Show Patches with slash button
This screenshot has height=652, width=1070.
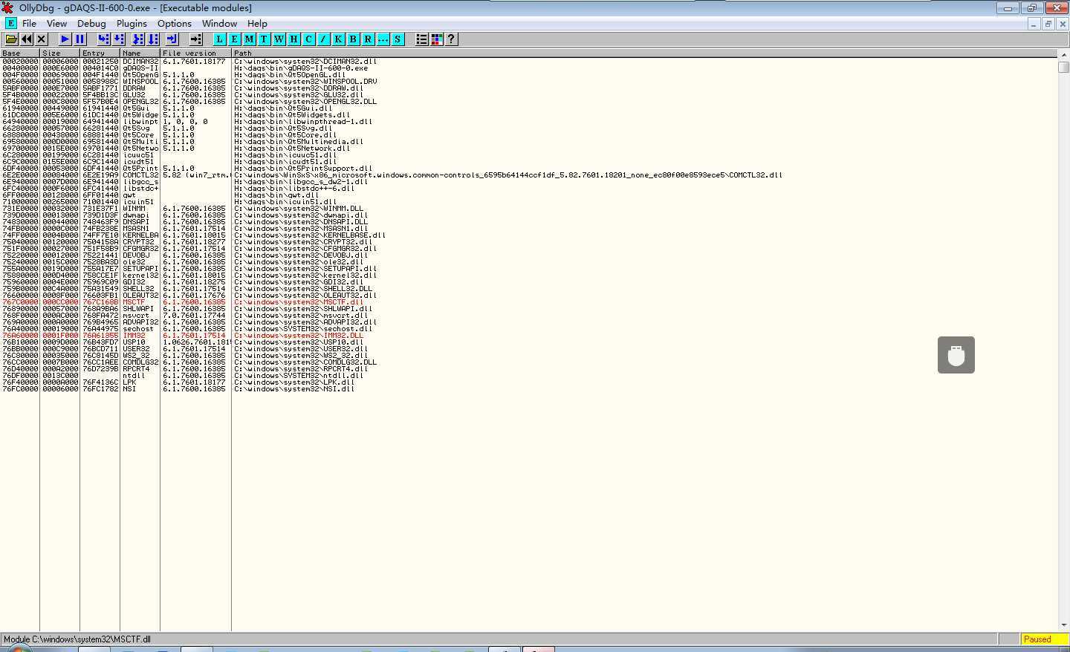click(x=323, y=39)
